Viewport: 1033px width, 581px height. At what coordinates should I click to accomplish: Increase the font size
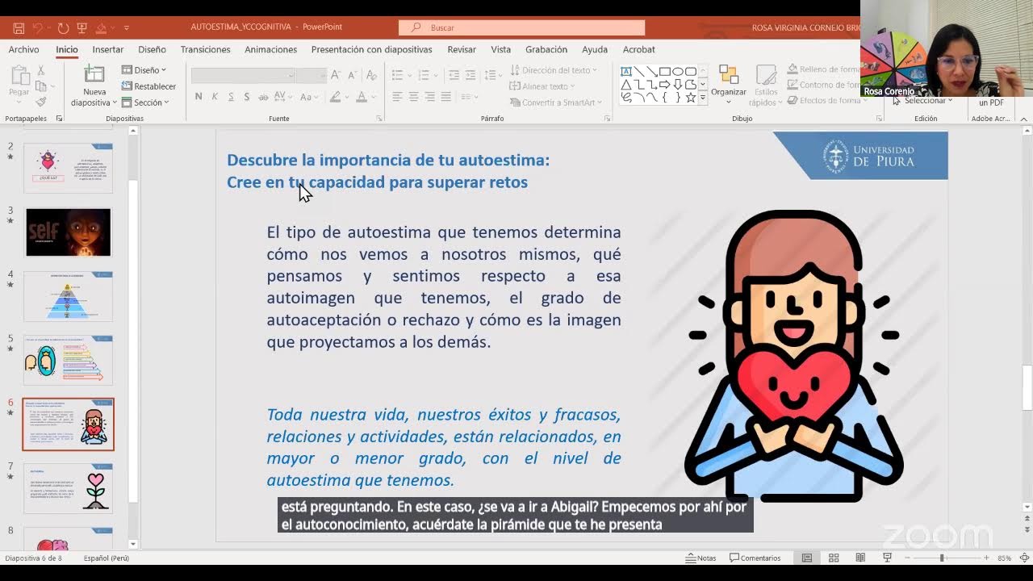pos(336,75)
